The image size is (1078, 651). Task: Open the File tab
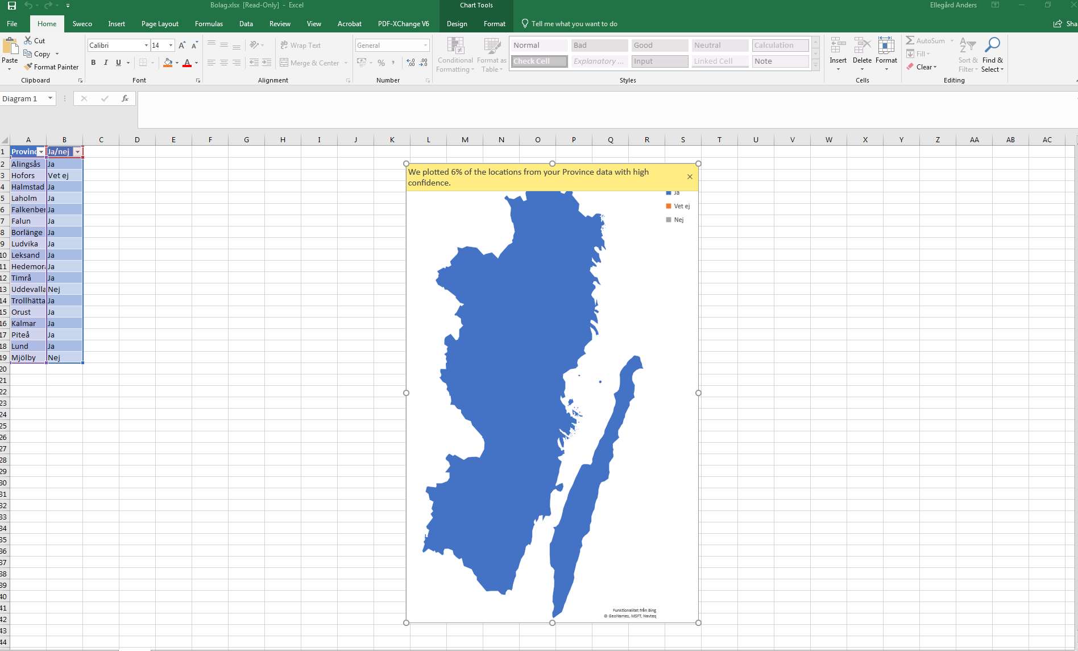click(x=12, y=24)
